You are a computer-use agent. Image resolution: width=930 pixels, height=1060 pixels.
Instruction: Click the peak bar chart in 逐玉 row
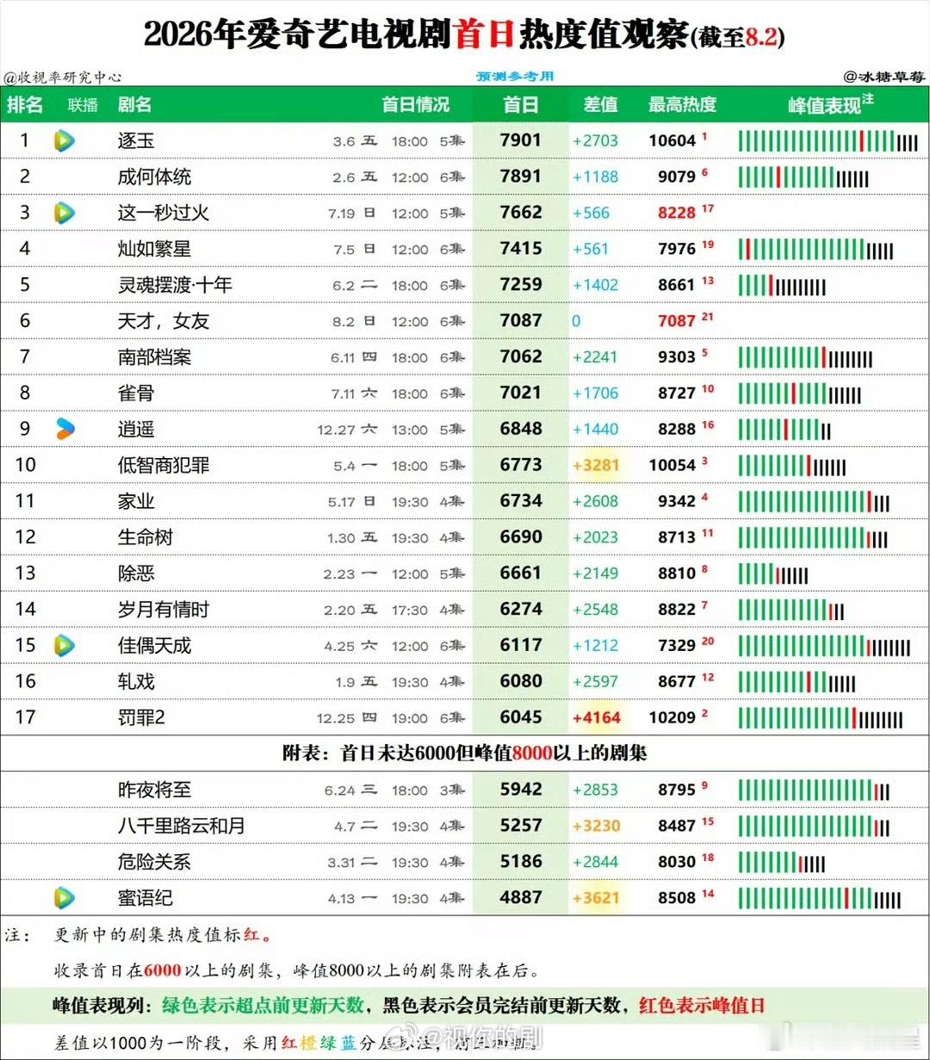coord(828,141)
